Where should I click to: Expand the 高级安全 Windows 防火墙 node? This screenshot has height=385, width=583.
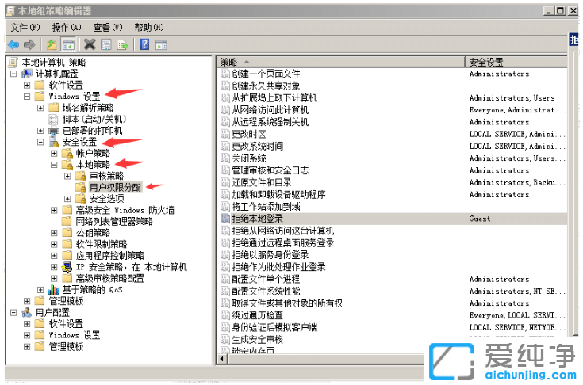[x=54, y=210]
